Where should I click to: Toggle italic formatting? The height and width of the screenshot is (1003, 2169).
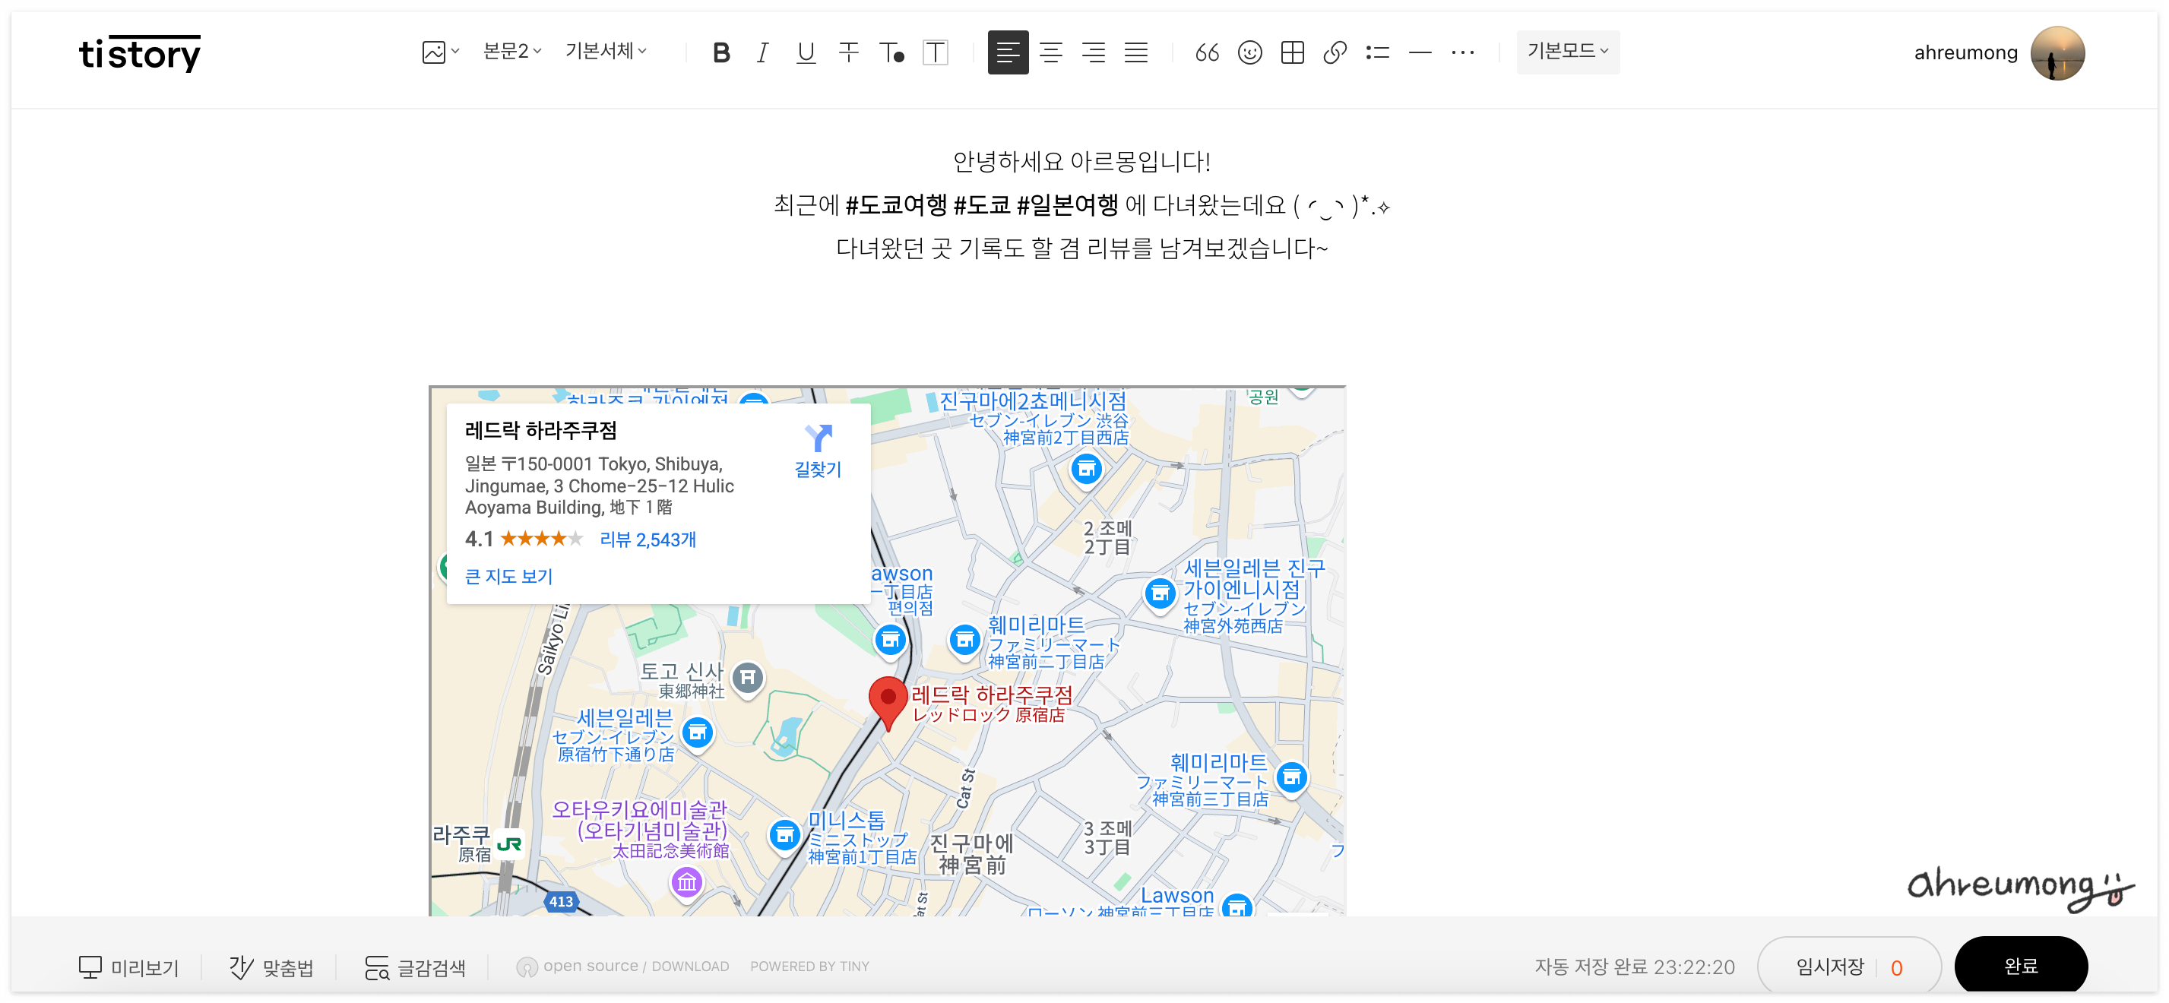[x=763, y=53]
